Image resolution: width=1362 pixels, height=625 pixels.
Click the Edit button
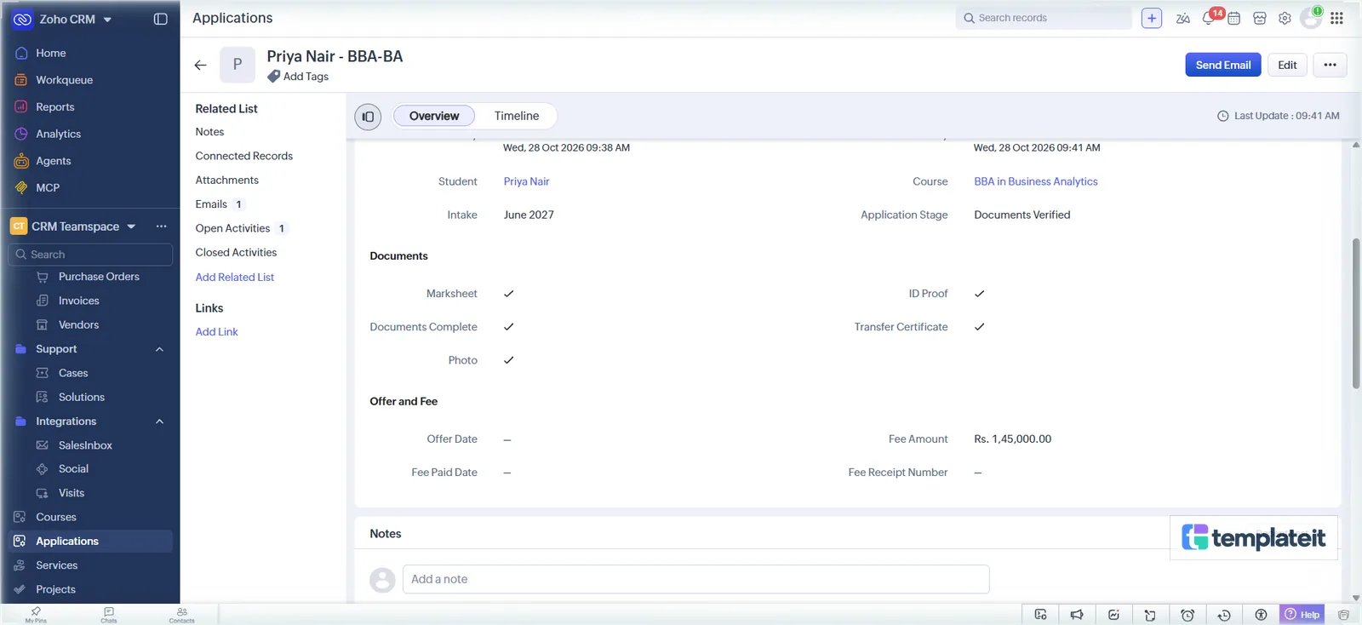tap(1287, 65)
